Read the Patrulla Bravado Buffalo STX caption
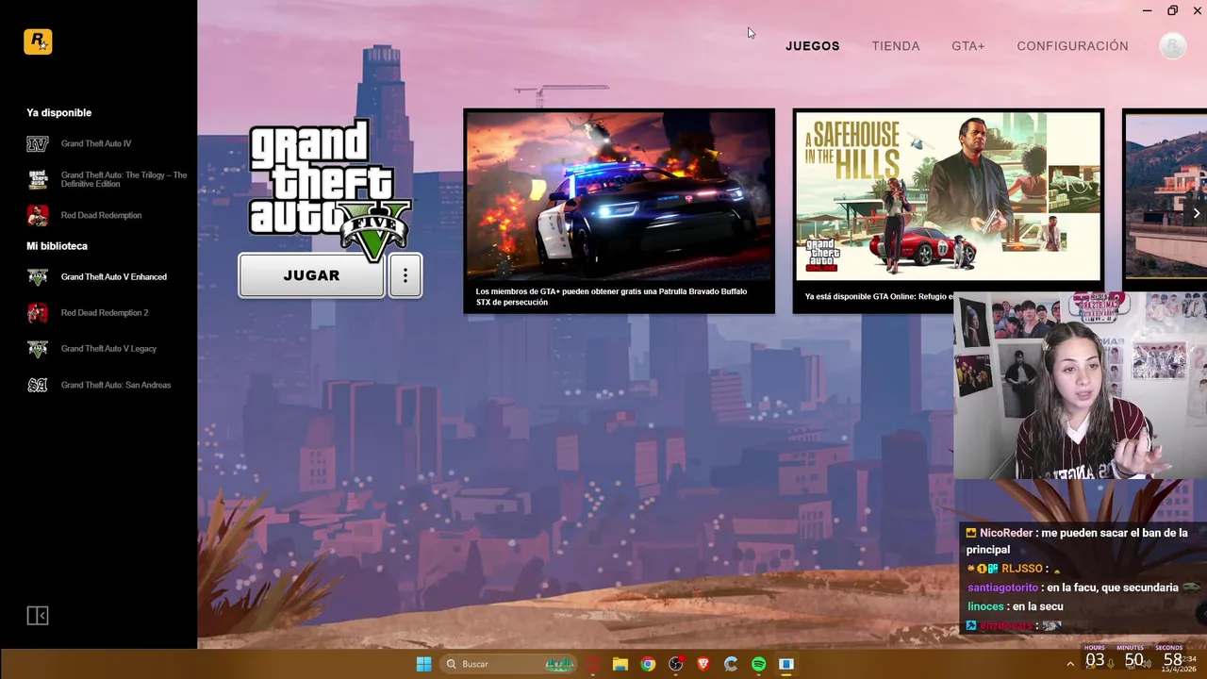Viewport: 1207px width, 679px height. pos(611,297)
